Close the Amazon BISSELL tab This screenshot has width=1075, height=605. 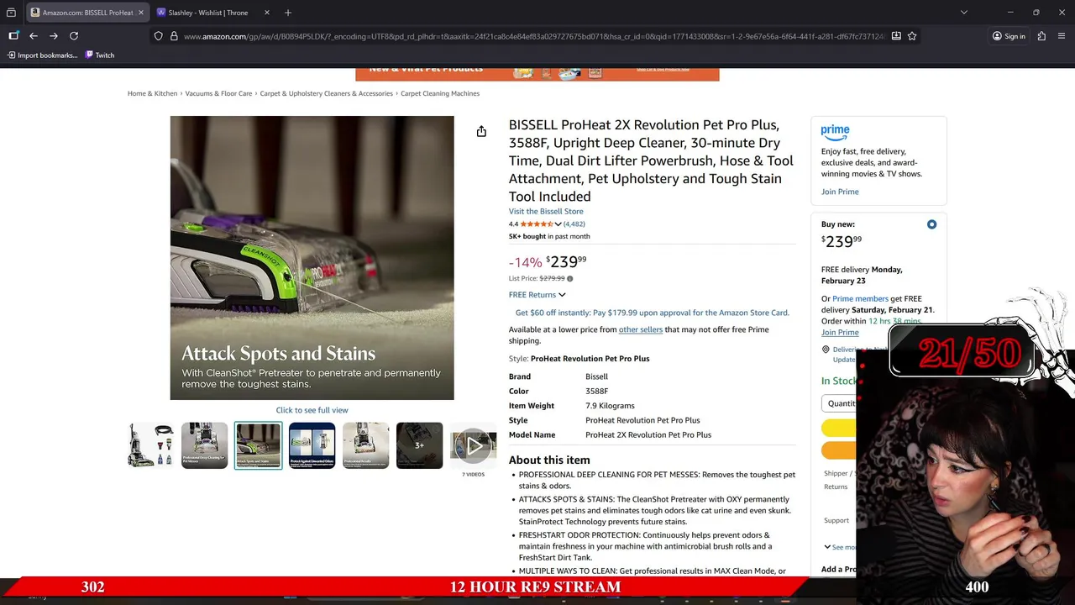tap(142, 13)
